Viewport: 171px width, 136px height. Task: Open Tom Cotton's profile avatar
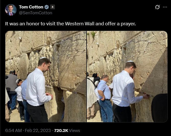point(11,10)
